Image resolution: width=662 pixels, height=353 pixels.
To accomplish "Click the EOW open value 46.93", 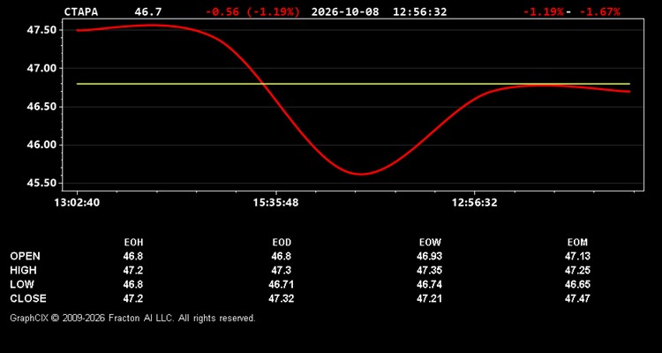I will [429, 256].
